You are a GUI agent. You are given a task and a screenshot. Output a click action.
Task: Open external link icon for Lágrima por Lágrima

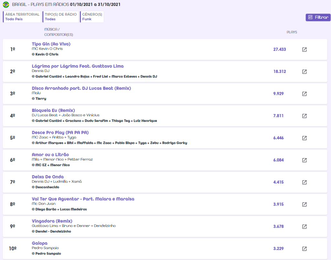click(x=304, y=72)
